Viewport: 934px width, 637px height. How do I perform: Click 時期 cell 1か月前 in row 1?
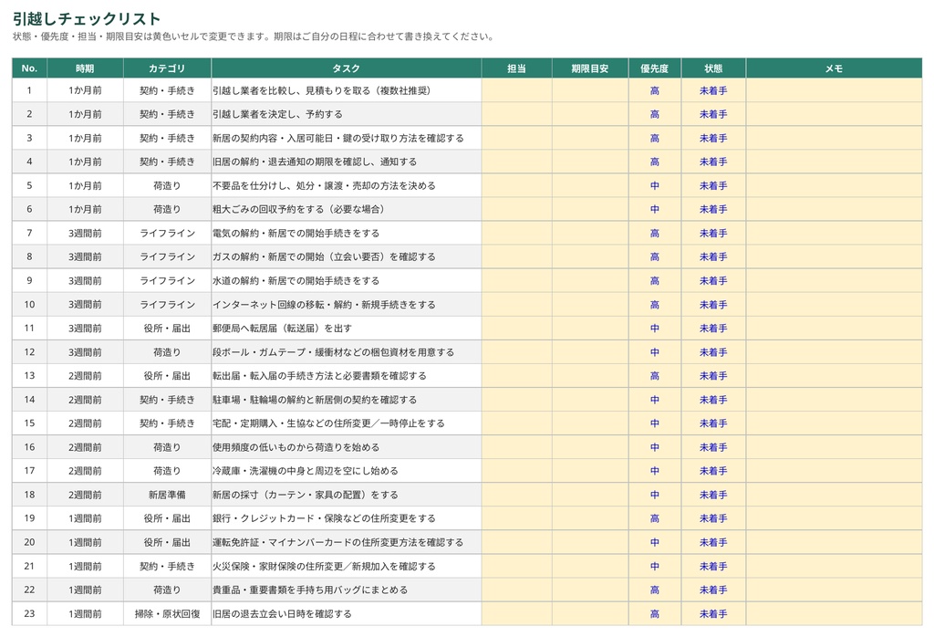85,90
